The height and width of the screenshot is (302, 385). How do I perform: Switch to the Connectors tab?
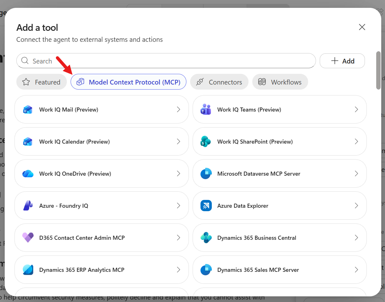219,82
